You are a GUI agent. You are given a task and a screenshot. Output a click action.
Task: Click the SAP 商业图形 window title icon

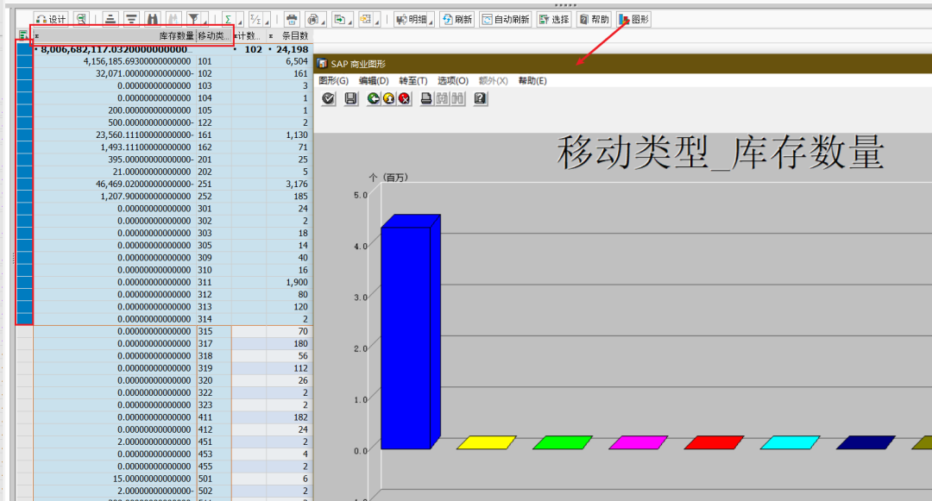click(322, 64)
